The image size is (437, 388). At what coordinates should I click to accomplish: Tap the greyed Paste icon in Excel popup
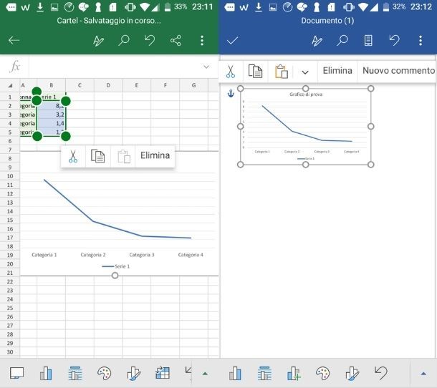pos(124,156)
